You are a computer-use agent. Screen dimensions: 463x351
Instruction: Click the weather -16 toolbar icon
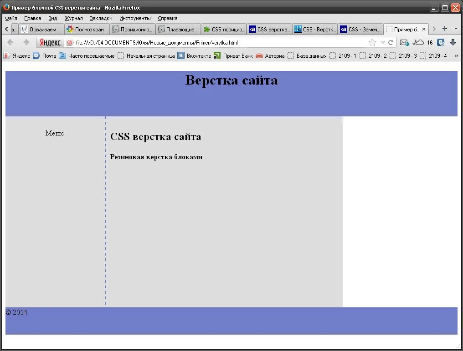422,42
